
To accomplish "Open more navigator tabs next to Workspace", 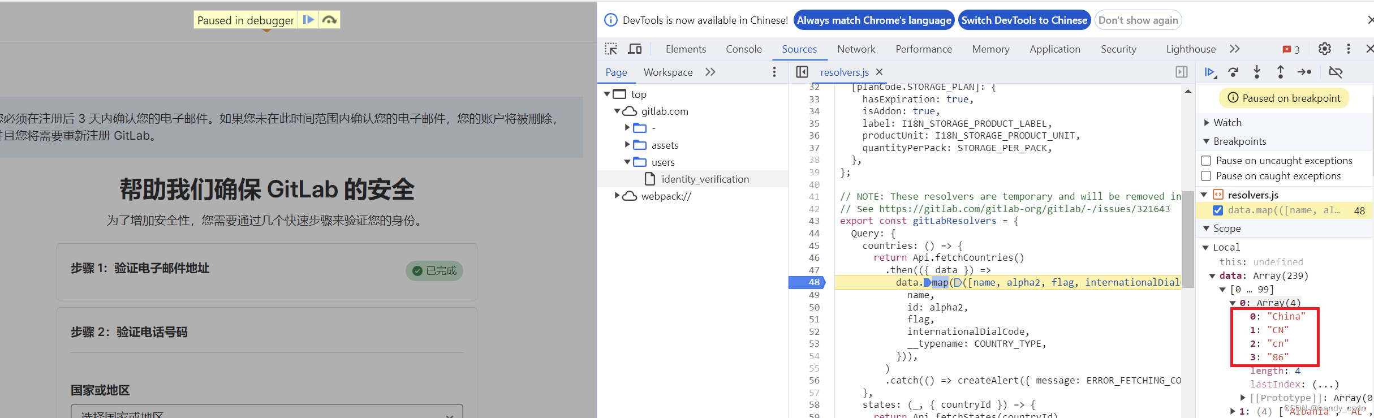I will (x=710, y=72).
